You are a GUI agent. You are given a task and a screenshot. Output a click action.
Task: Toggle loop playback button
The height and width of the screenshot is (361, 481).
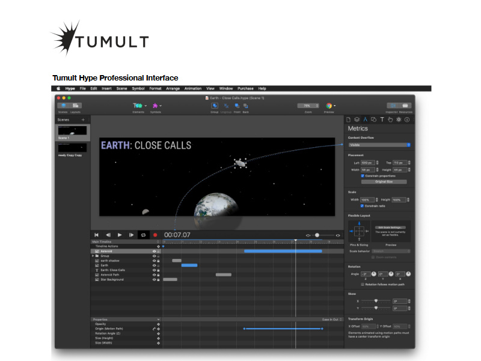[x=143, y=235]
